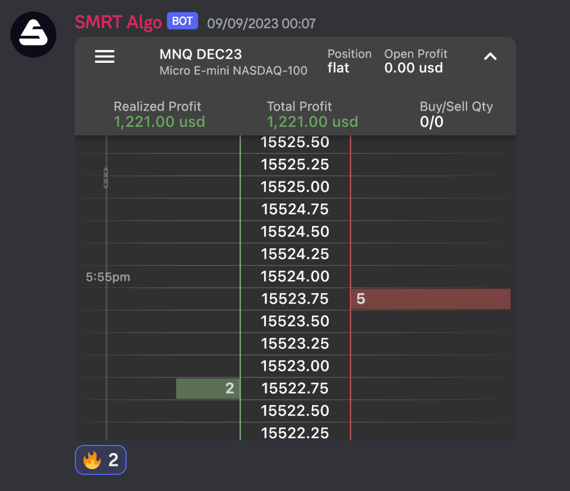Click the drag handle dots on the price axis
The height and width of the screenshot is (491, 570).
coord(106,179)
